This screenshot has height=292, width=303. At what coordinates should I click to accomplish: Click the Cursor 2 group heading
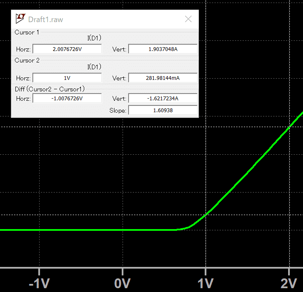tap(27, 60)
